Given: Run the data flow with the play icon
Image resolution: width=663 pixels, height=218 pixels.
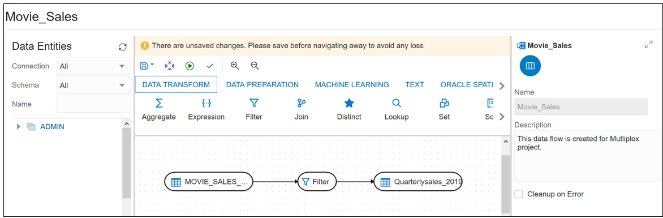Looking at the screenshot, I should 190,66.
